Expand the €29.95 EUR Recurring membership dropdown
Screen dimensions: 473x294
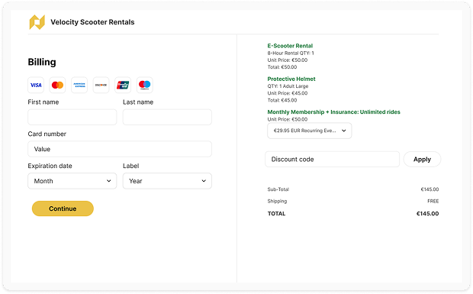pos(310,131)
